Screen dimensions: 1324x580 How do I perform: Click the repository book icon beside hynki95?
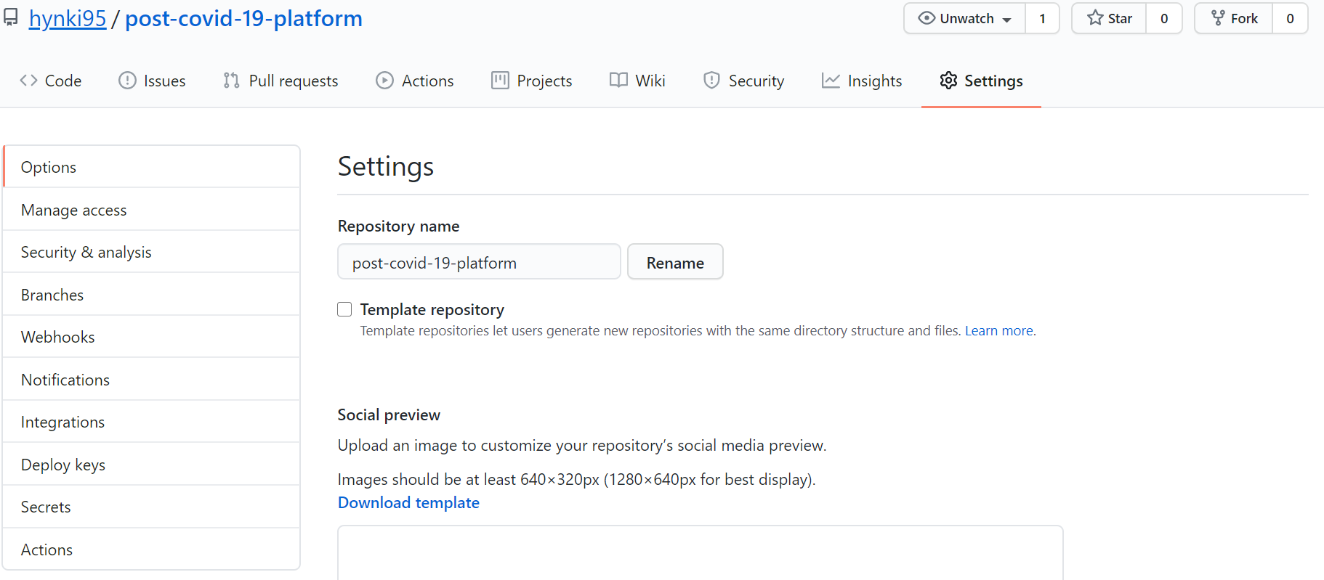pos(10,17)
